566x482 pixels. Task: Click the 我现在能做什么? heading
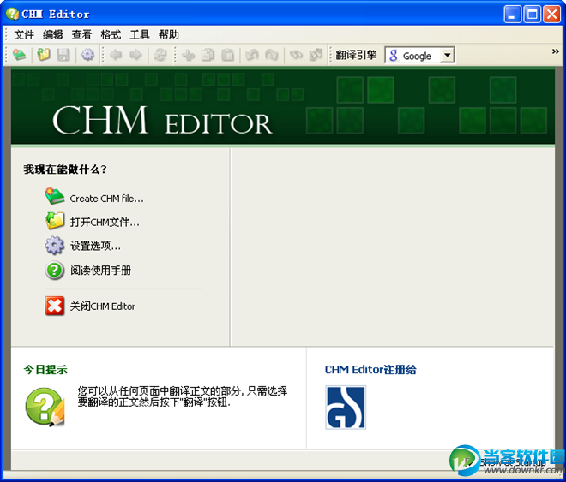coord(65,169)
